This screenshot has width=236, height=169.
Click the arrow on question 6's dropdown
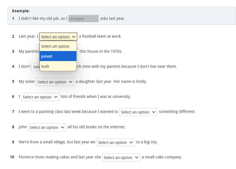[55, 96]
